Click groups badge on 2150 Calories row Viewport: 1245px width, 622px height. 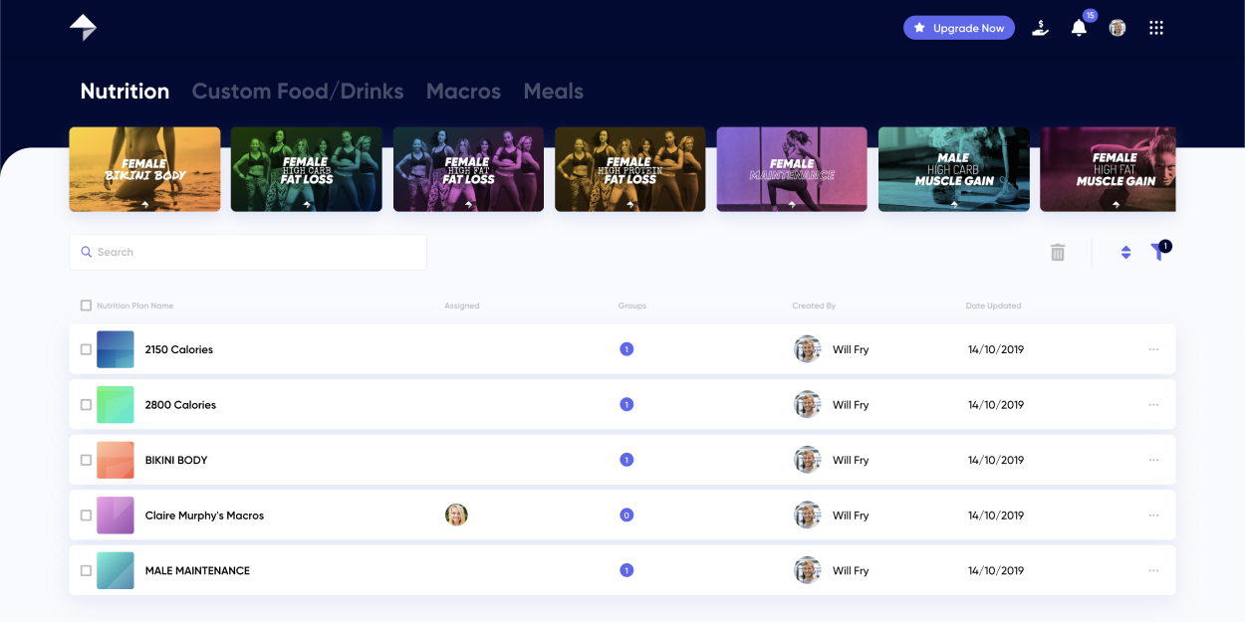[626, 349]
